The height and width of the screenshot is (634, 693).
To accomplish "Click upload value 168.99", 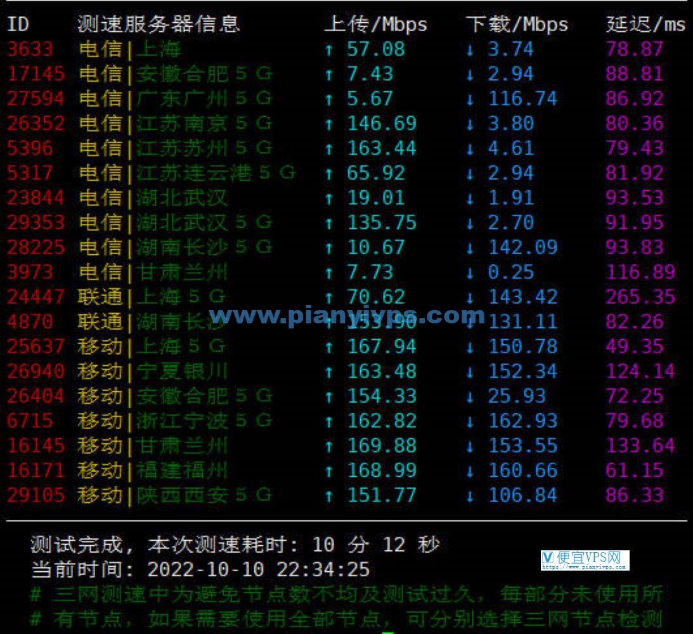I will coord(382,470).
